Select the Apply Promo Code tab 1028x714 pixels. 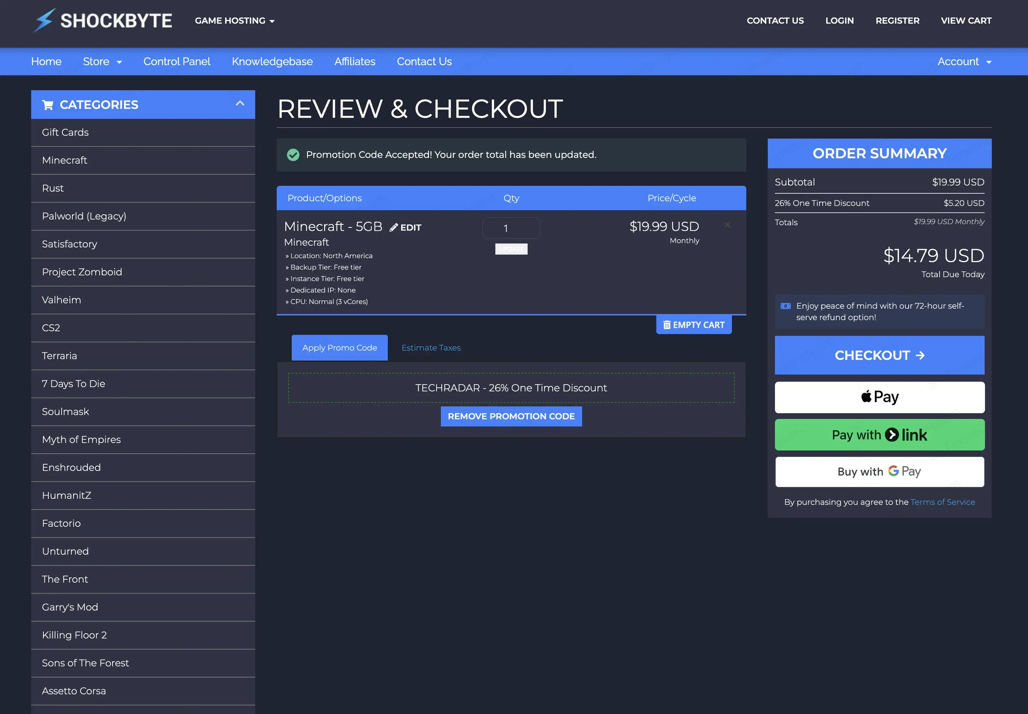[x=339, y=348]
